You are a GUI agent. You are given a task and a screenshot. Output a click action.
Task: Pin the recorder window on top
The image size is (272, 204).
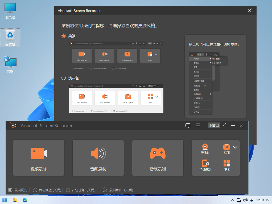(x=225, y=125)
